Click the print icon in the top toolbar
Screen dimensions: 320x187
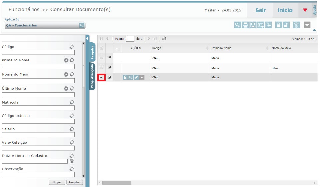tap(245, 25)
